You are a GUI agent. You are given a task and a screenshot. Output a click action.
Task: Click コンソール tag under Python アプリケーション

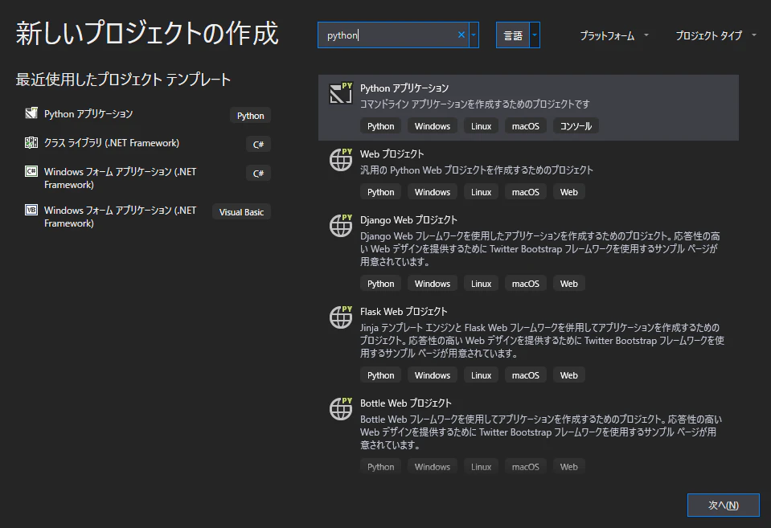(576, 126)
